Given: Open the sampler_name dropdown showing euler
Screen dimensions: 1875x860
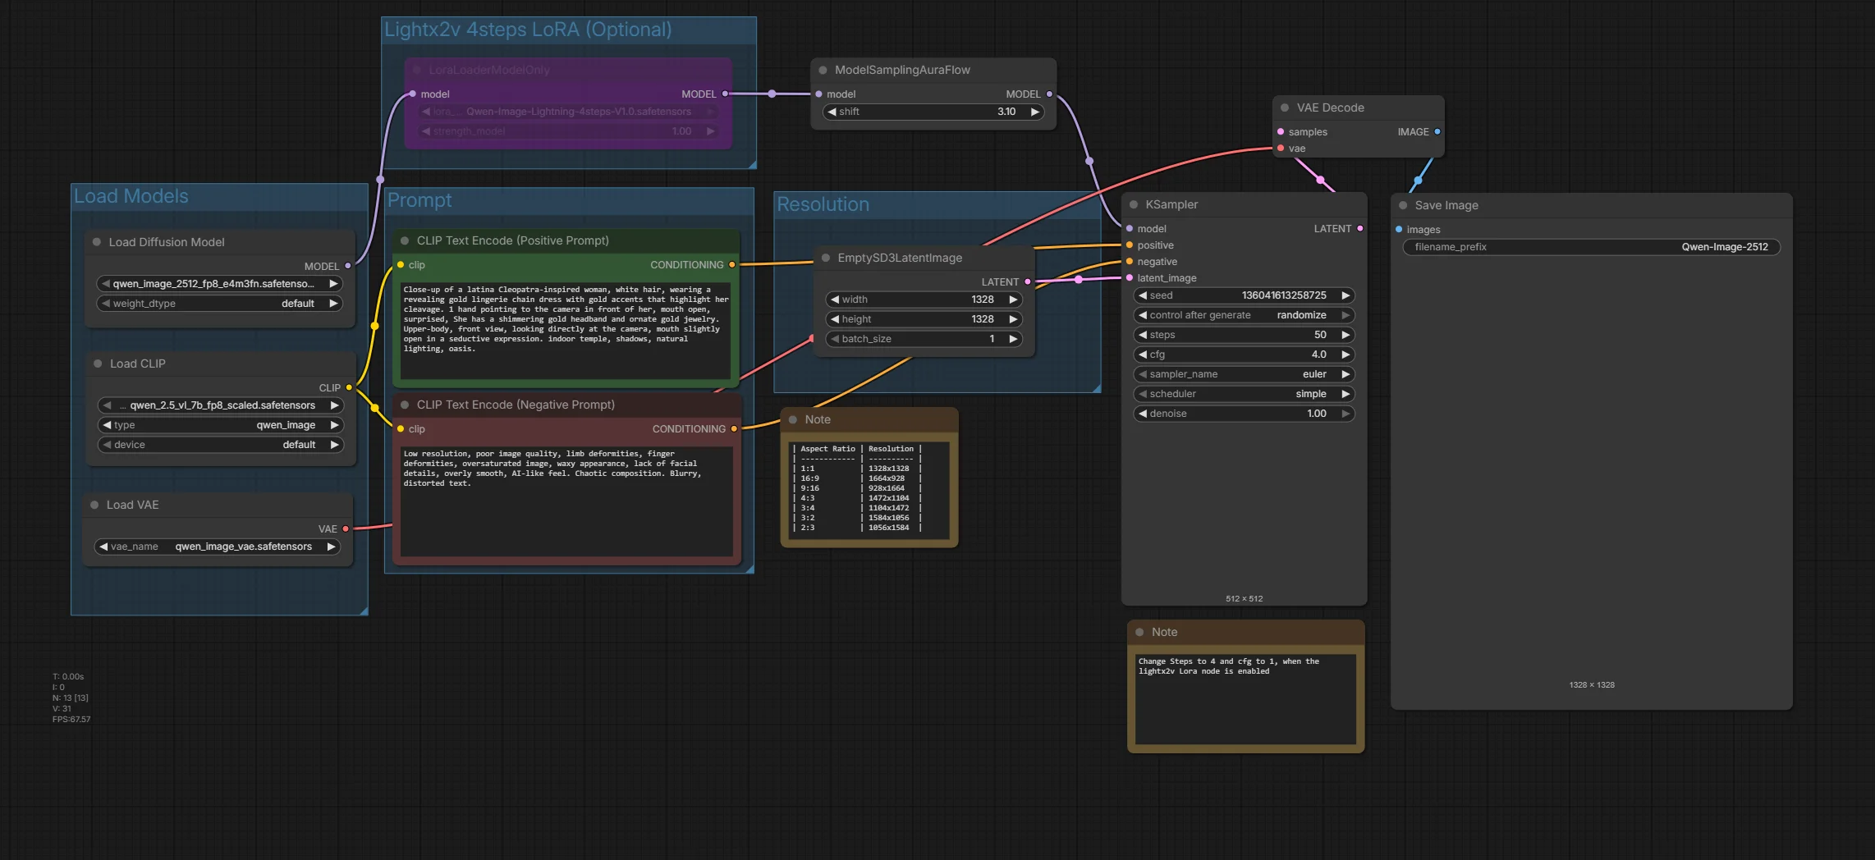Looking at the screenshot, I should click(1244, 374).
